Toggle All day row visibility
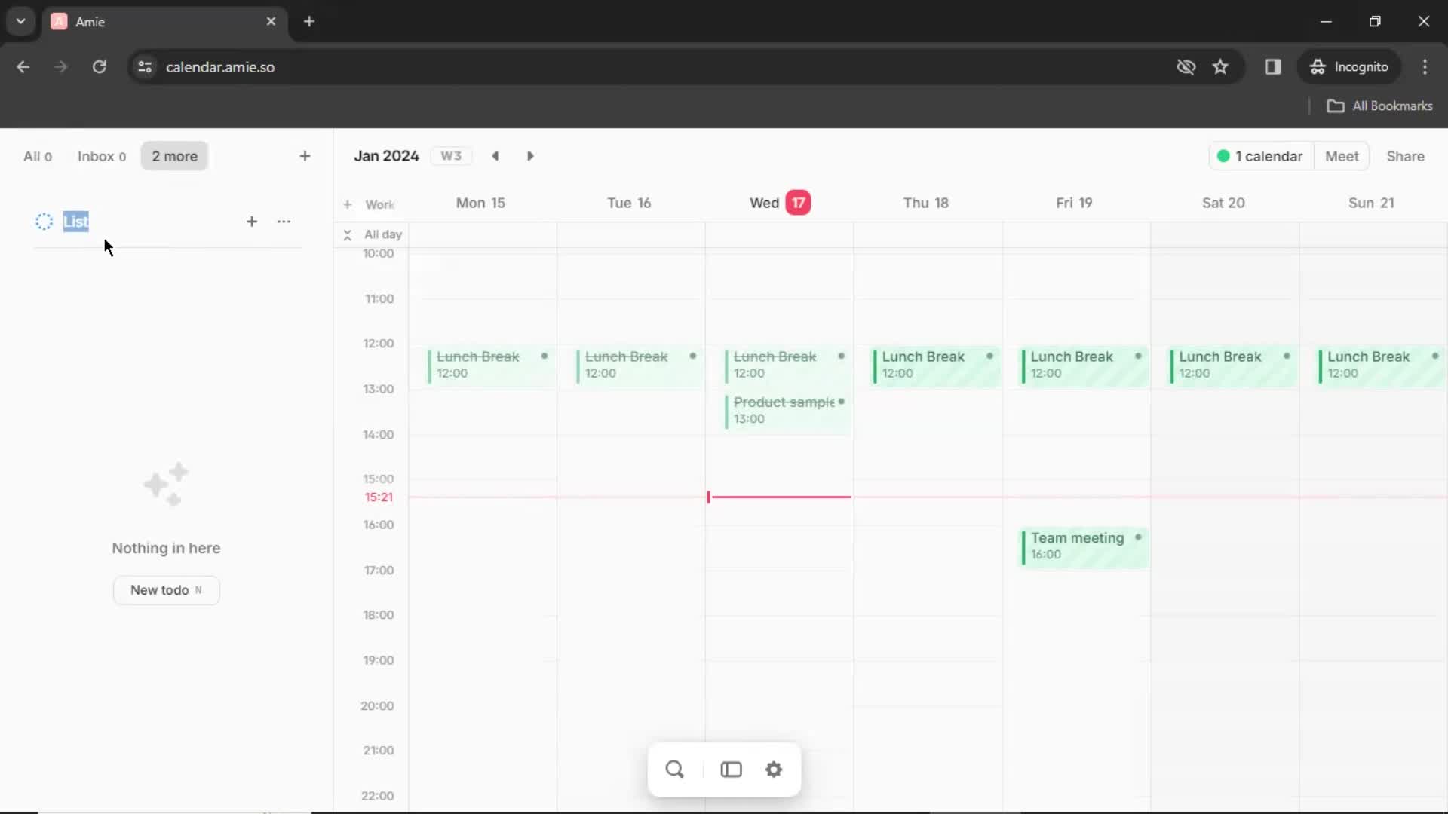The image size is (1448, 814). click(x=347, y=234)
